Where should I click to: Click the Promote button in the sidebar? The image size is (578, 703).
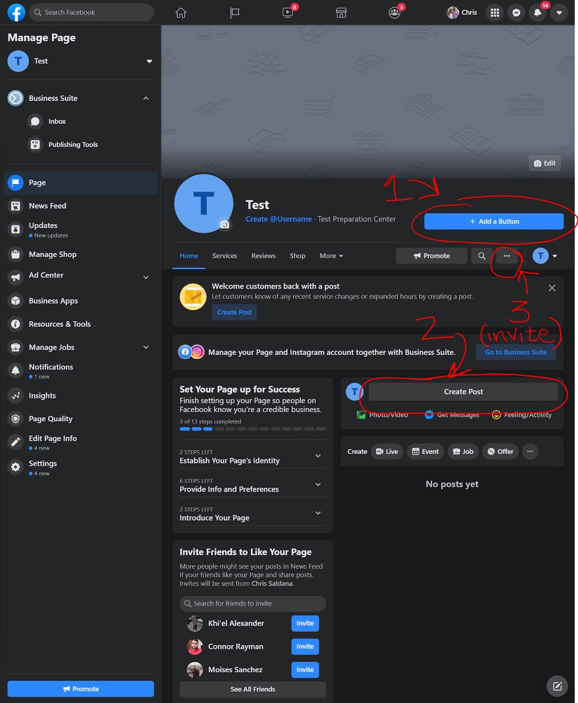coord(81,689)
